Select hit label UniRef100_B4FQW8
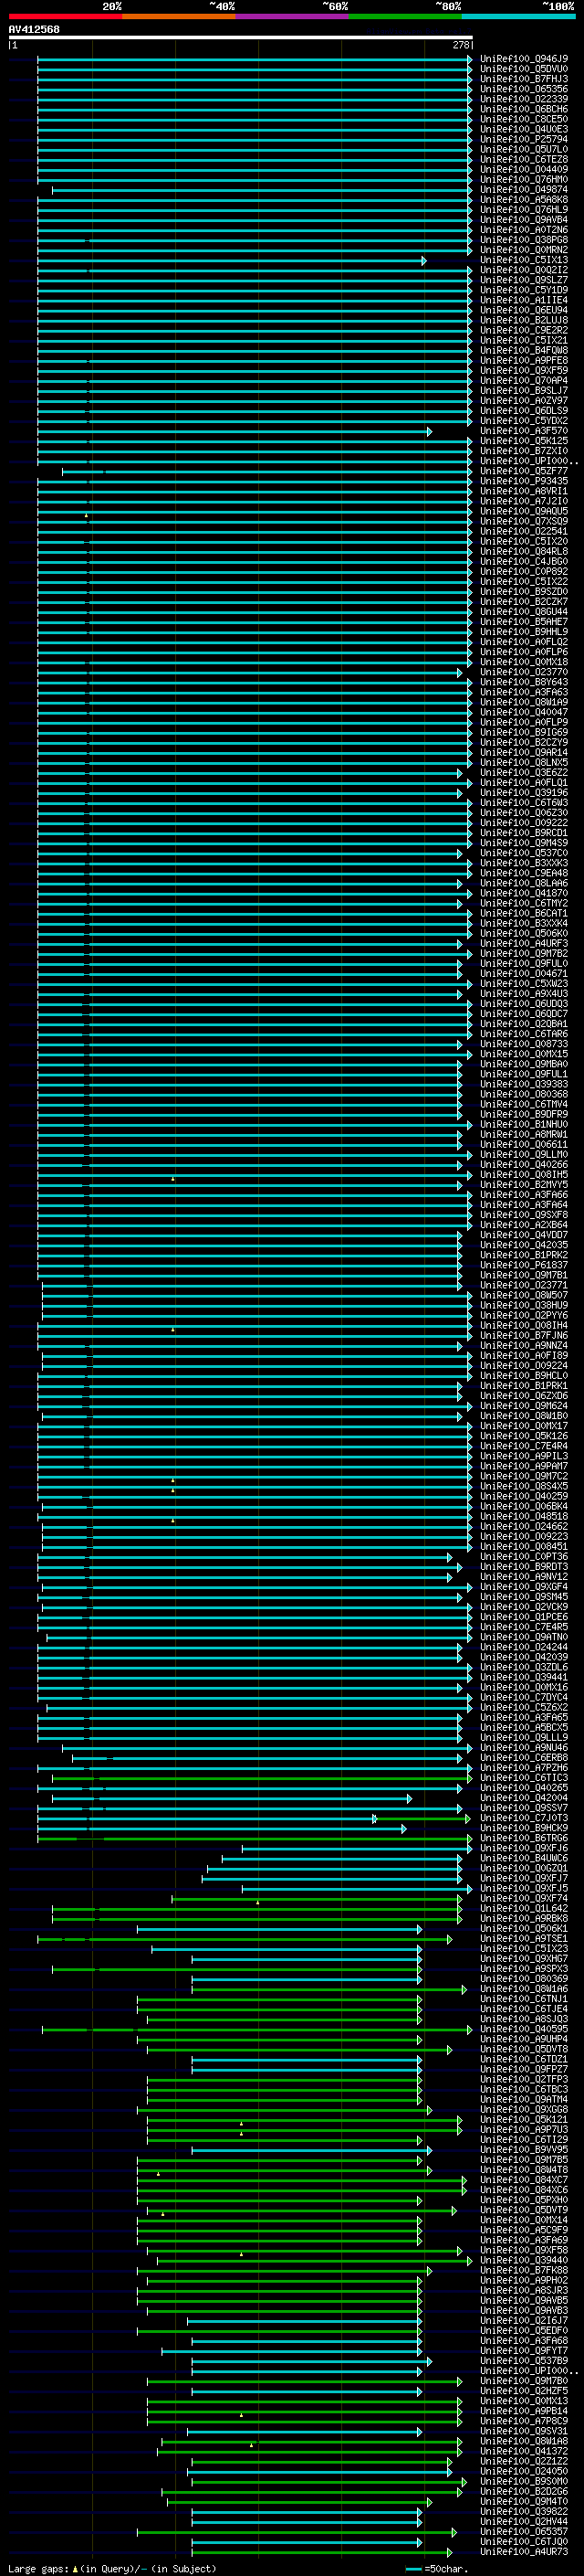Viewport: 584px width, 2576px height. tap(524, 351)
